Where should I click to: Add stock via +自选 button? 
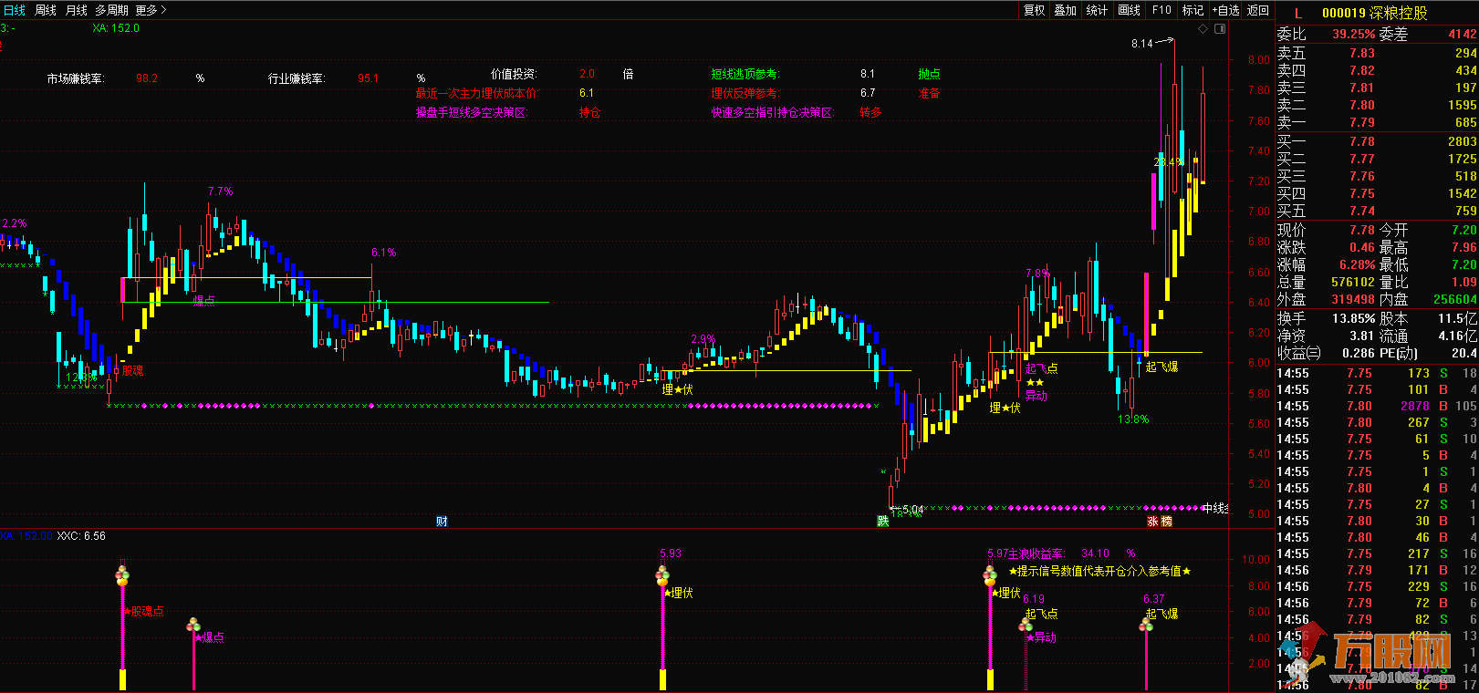(x=1225, y=10)
